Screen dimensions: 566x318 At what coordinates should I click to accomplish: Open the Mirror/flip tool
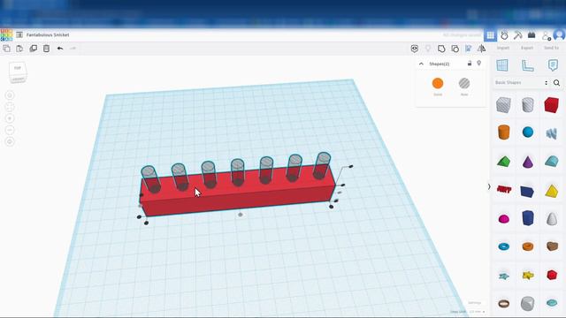481,49
